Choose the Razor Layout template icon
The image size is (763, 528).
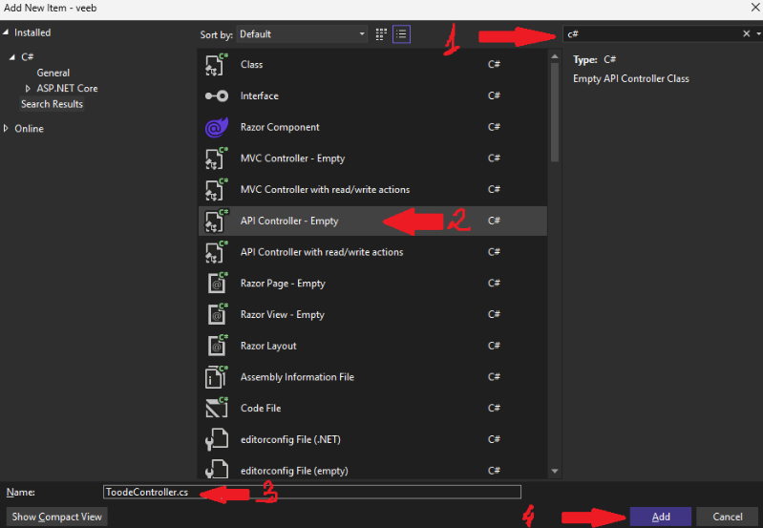[x=216, y=346]
